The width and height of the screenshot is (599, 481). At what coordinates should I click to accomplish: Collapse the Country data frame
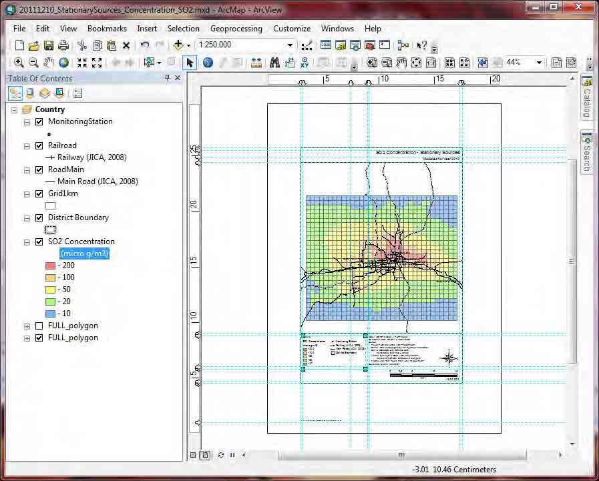(x=15, y=110)
